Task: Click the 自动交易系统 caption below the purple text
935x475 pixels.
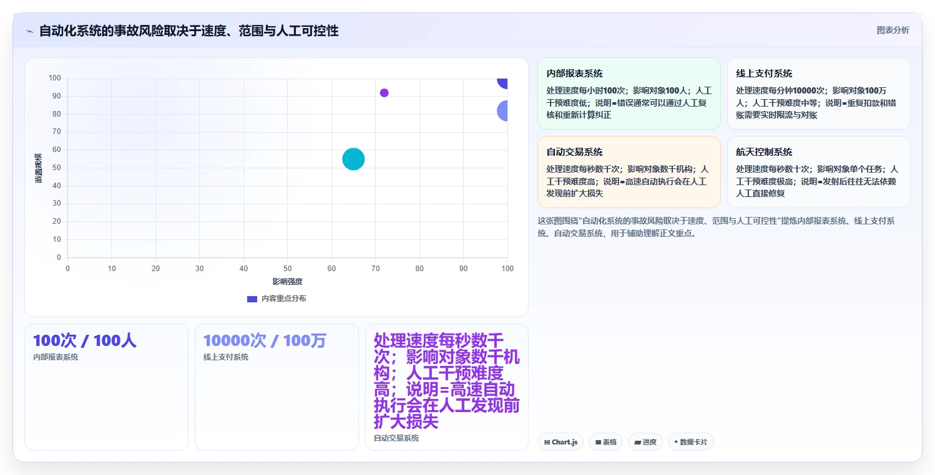Action: pos(396,438)
